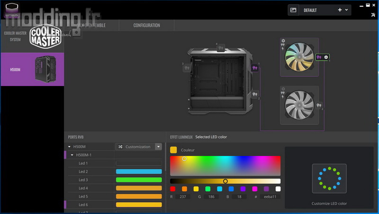This screenshot has height=214, width=379.
Task: Collapse the H500M-1 tree node
Action: click(x=72, y=155)
